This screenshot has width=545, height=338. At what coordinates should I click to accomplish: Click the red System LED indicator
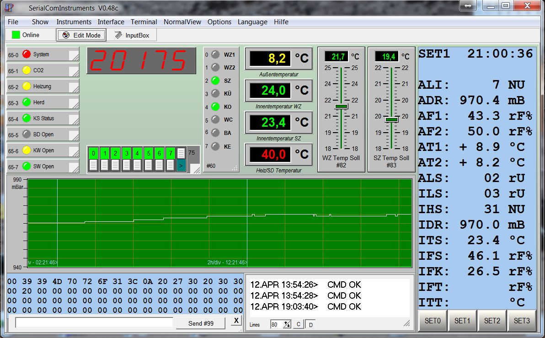point(27,54)
